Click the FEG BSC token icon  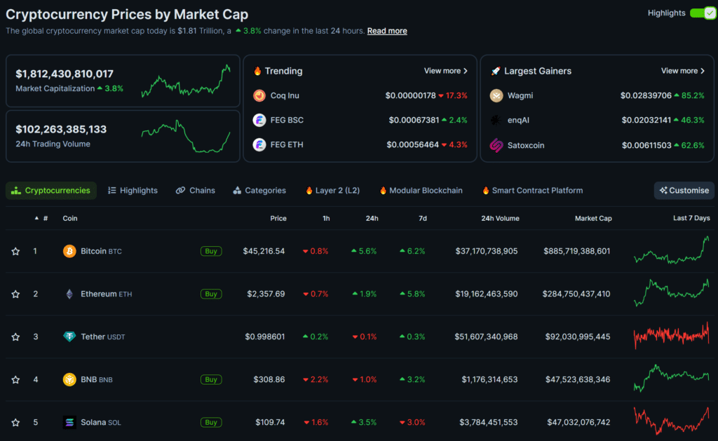[259, 120]
